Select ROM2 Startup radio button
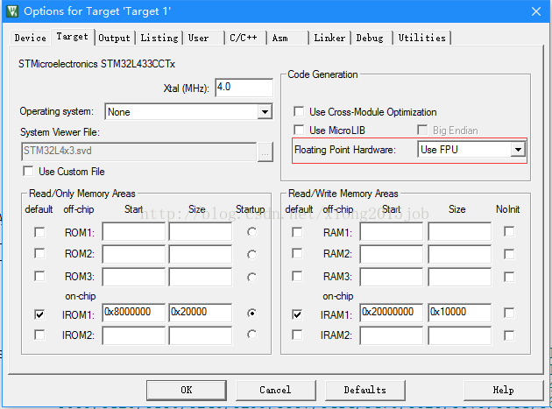 tap(251, 255)
